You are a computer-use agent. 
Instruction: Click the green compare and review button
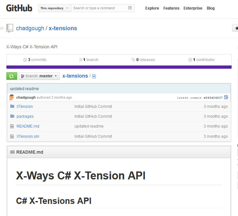(11, 76)
